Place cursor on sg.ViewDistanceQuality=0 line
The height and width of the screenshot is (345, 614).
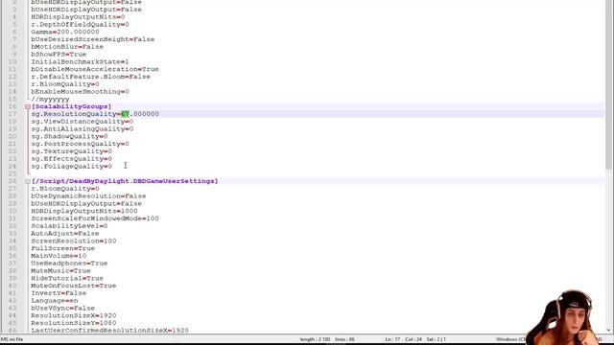pos(83,122)
